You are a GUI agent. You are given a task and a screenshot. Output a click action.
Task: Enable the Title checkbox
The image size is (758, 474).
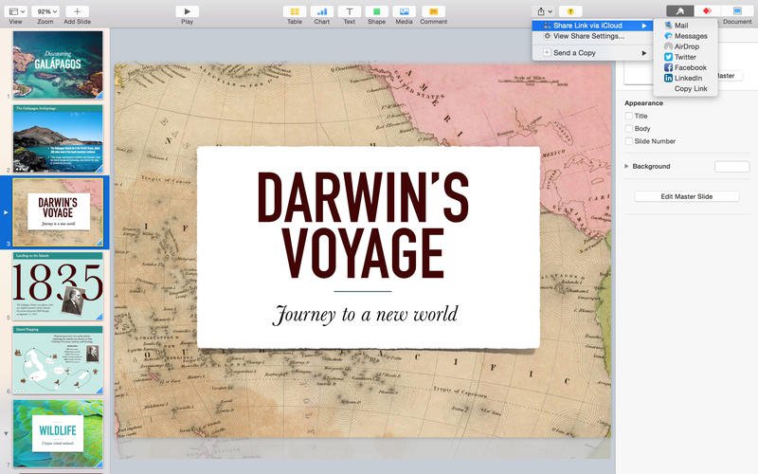point(629,116)
